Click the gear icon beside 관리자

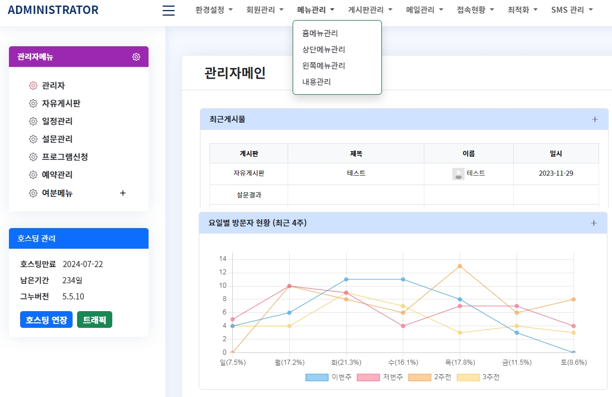coord(33,86)
